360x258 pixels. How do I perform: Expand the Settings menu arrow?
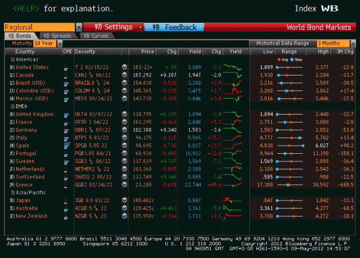tap(140, 27)
